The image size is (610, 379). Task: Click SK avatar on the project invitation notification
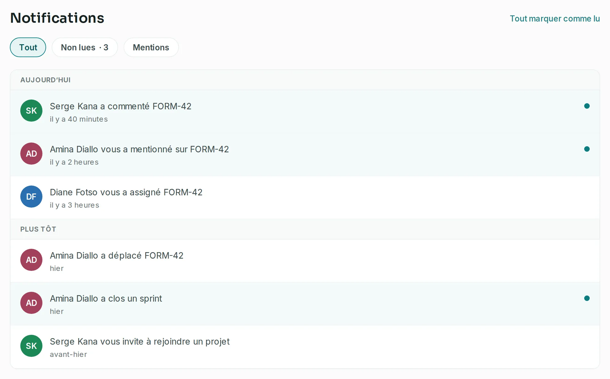(x=31, y=346)
